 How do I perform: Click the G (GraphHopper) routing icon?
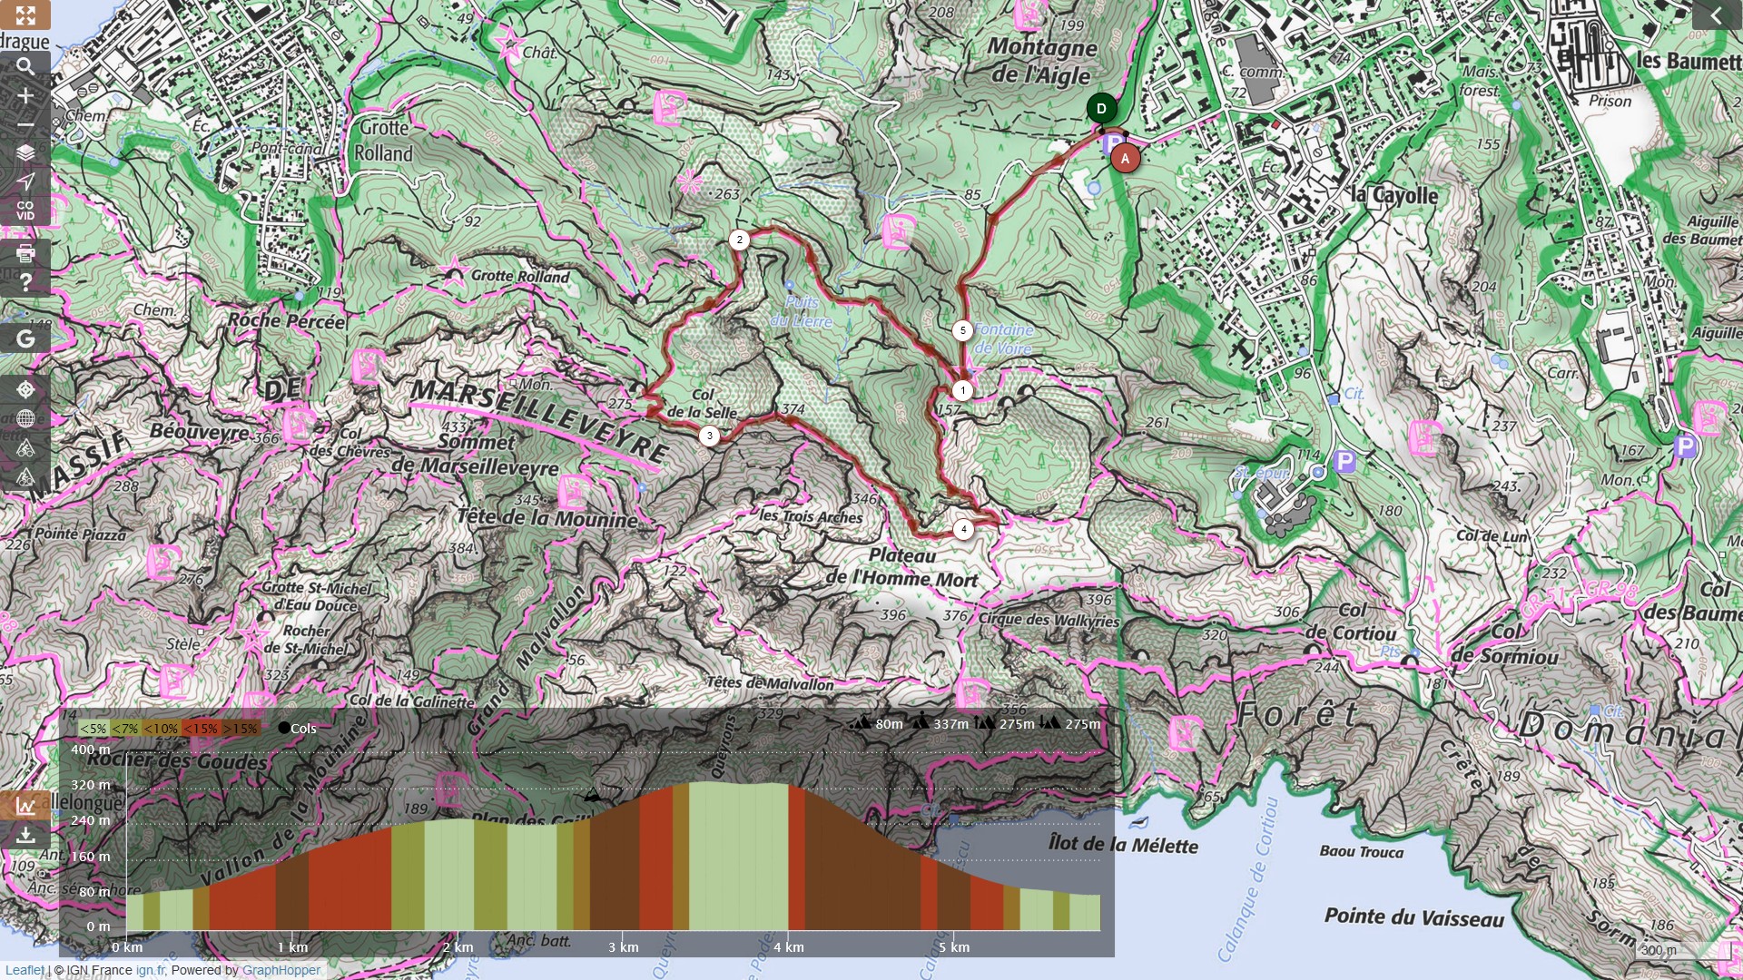25,338
